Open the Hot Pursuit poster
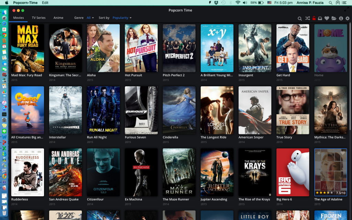 pyautogui.click(x=141, y=48)
